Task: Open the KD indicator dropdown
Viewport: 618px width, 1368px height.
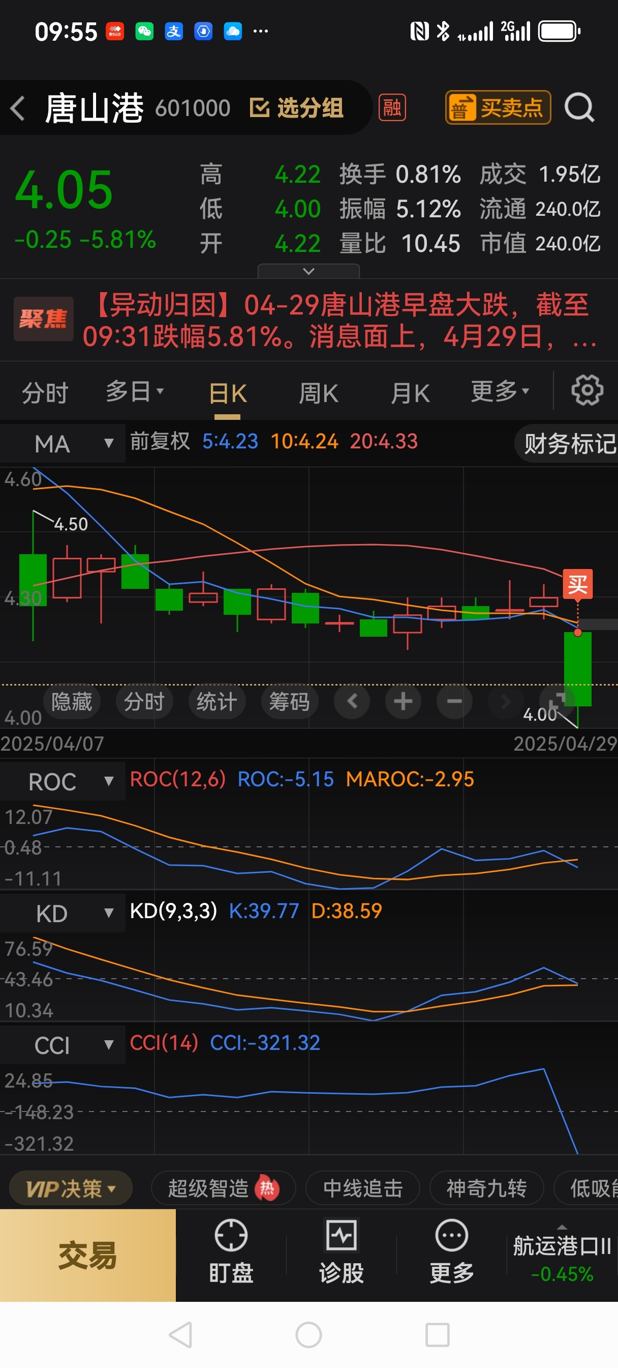Action: [63, 914]
